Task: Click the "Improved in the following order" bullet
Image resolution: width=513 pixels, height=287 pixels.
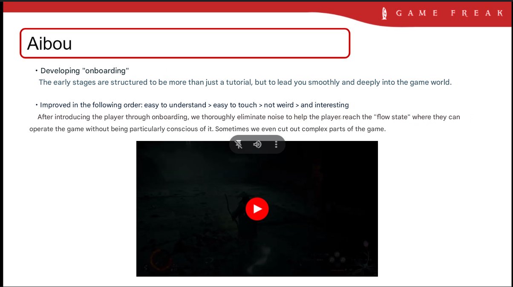Action: coord(194,105)
